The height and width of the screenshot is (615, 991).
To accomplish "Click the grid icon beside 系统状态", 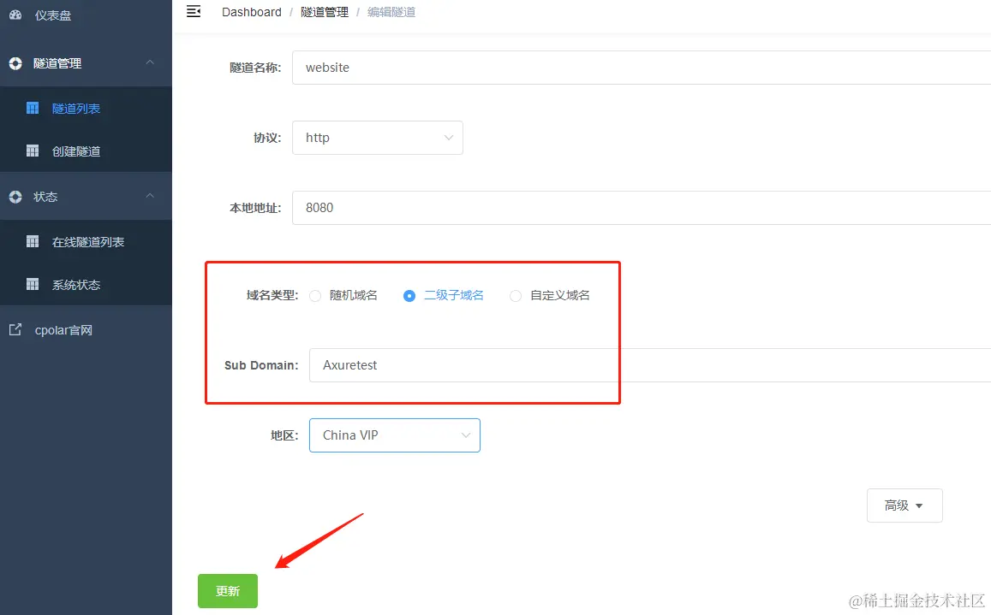I will click(x=33, y=285).
